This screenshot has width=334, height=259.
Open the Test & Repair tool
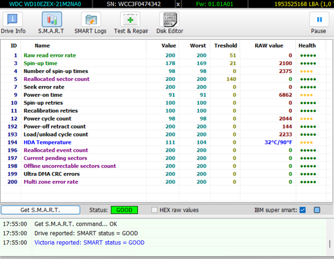coord(130,19)
